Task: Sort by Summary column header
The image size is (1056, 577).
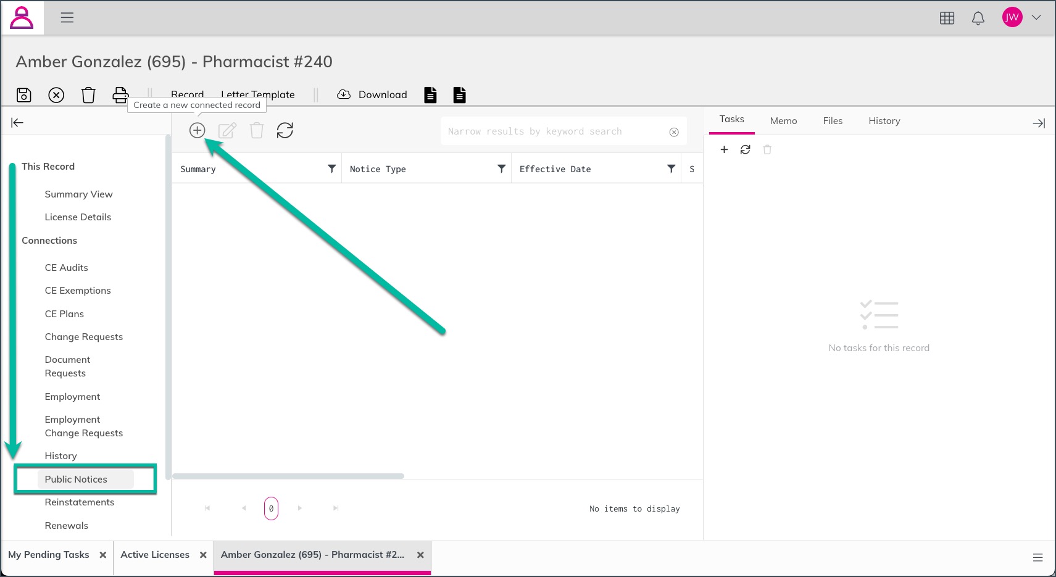Action: click(198, 169)
